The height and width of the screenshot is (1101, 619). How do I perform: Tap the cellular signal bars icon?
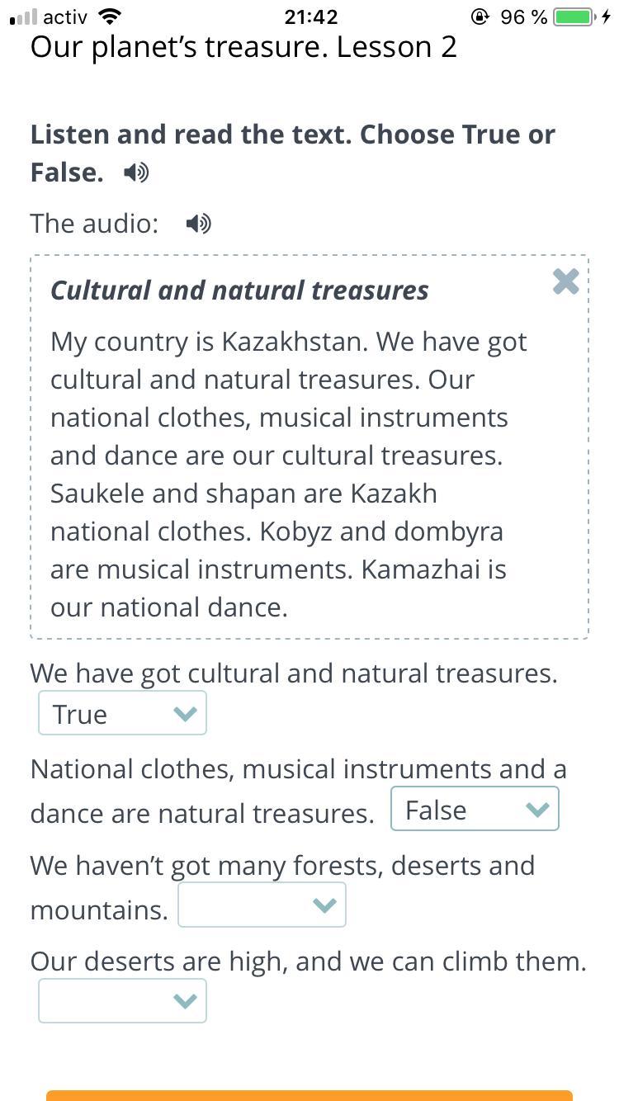pos(23,17)
